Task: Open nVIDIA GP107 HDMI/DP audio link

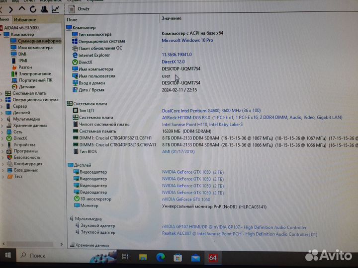Action: 234,227
